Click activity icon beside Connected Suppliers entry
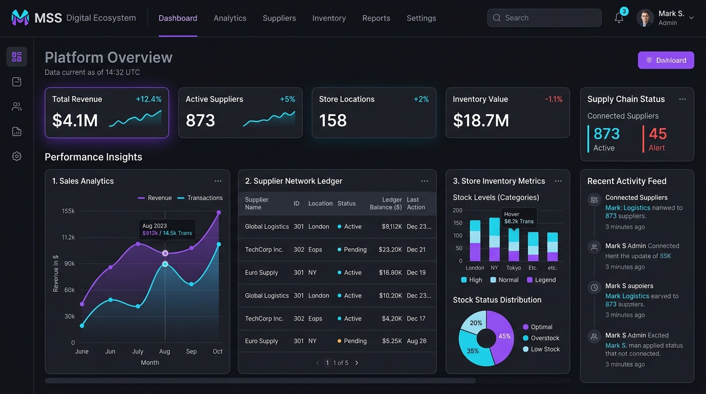Screen dimensions: 706x394 tap(594, 200)
